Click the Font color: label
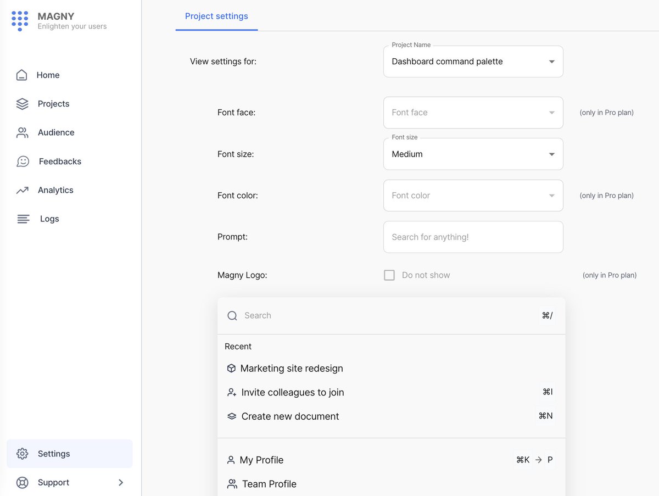Screen dimensions: 659x496 tap(238, 196)
